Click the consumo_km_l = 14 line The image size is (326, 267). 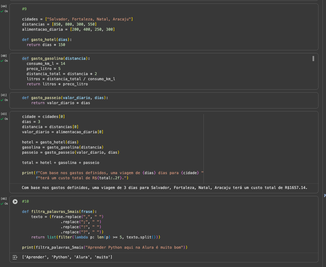pyautogui.click(x=46, y=64)
